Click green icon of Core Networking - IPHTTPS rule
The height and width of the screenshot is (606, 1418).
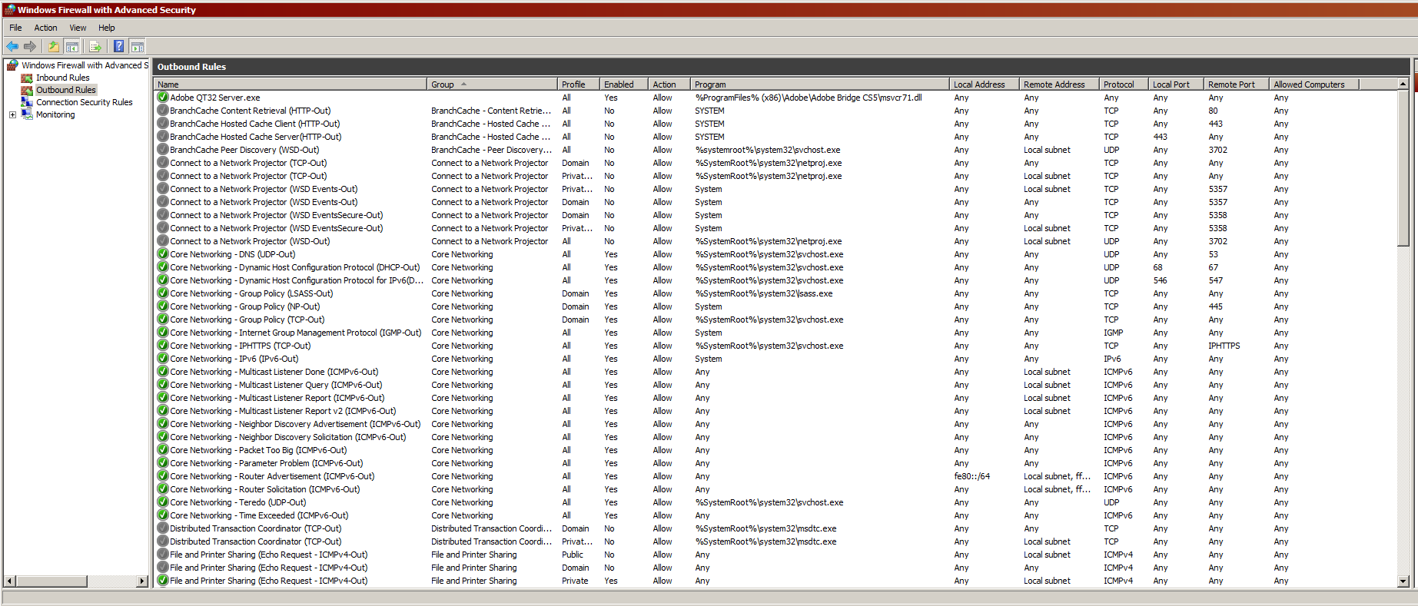(163, 346)
